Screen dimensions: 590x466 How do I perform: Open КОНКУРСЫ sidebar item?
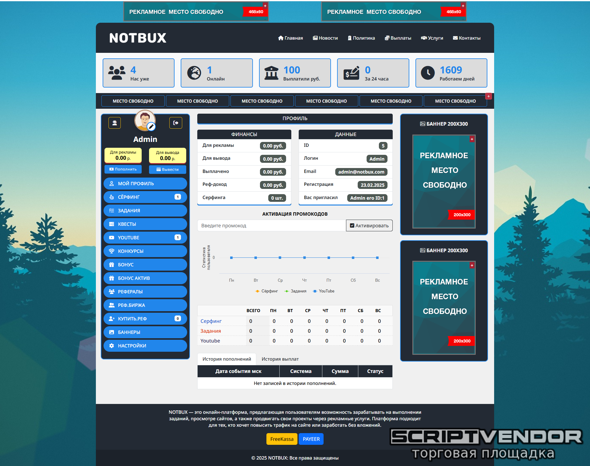click(x=145, y=251)
